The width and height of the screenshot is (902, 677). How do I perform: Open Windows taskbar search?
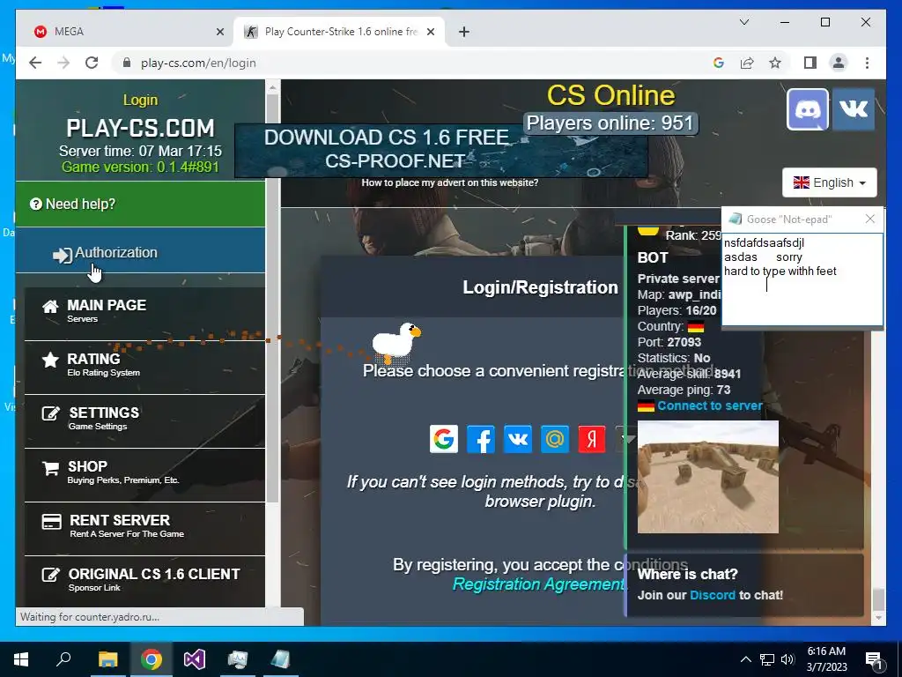pyautogui.click(x=63, y=659)
